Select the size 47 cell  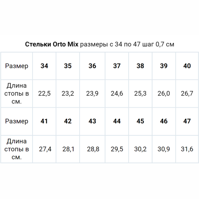(187, 121)
